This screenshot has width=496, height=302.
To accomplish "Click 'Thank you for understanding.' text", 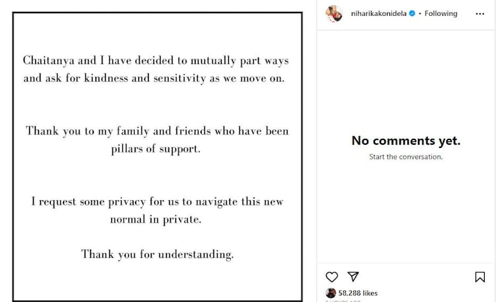I will (x=157, y=254).
